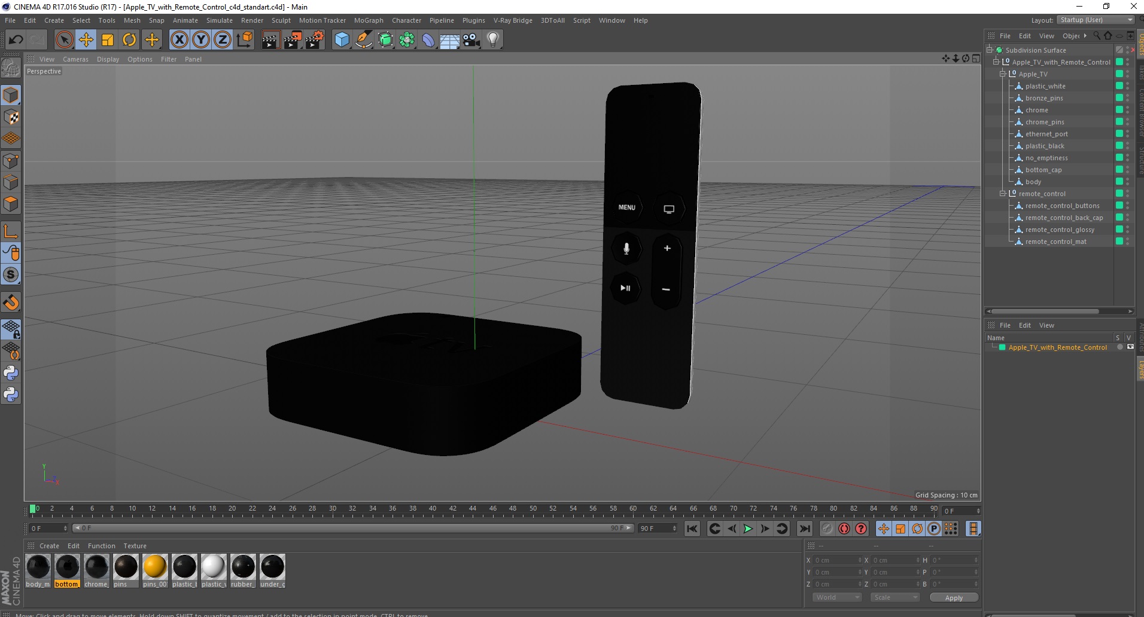
Task: Add a Floor environment object
Action: pyautogui.click(x=450, y=40)
